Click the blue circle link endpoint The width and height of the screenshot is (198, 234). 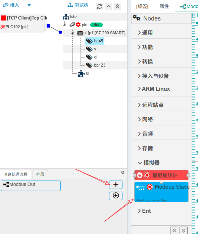(x=60, y=32)
